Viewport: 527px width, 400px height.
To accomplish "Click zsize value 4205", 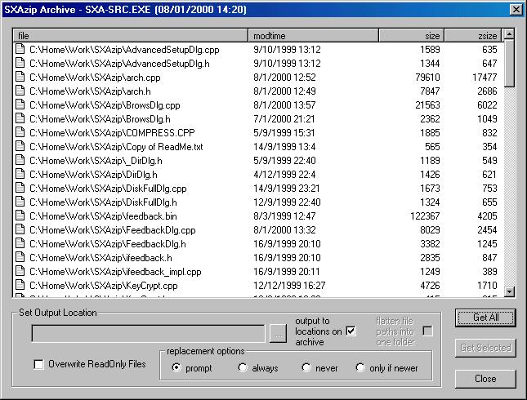I will [x=487, y=216].
